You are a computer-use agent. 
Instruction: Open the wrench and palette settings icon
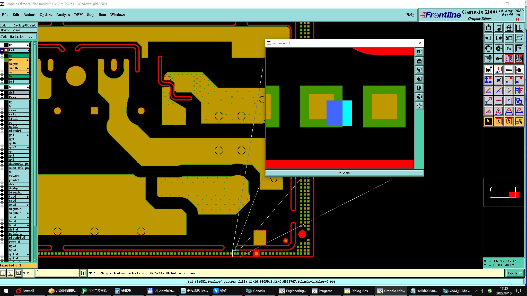pyautogui.click(x=488, y=59)
